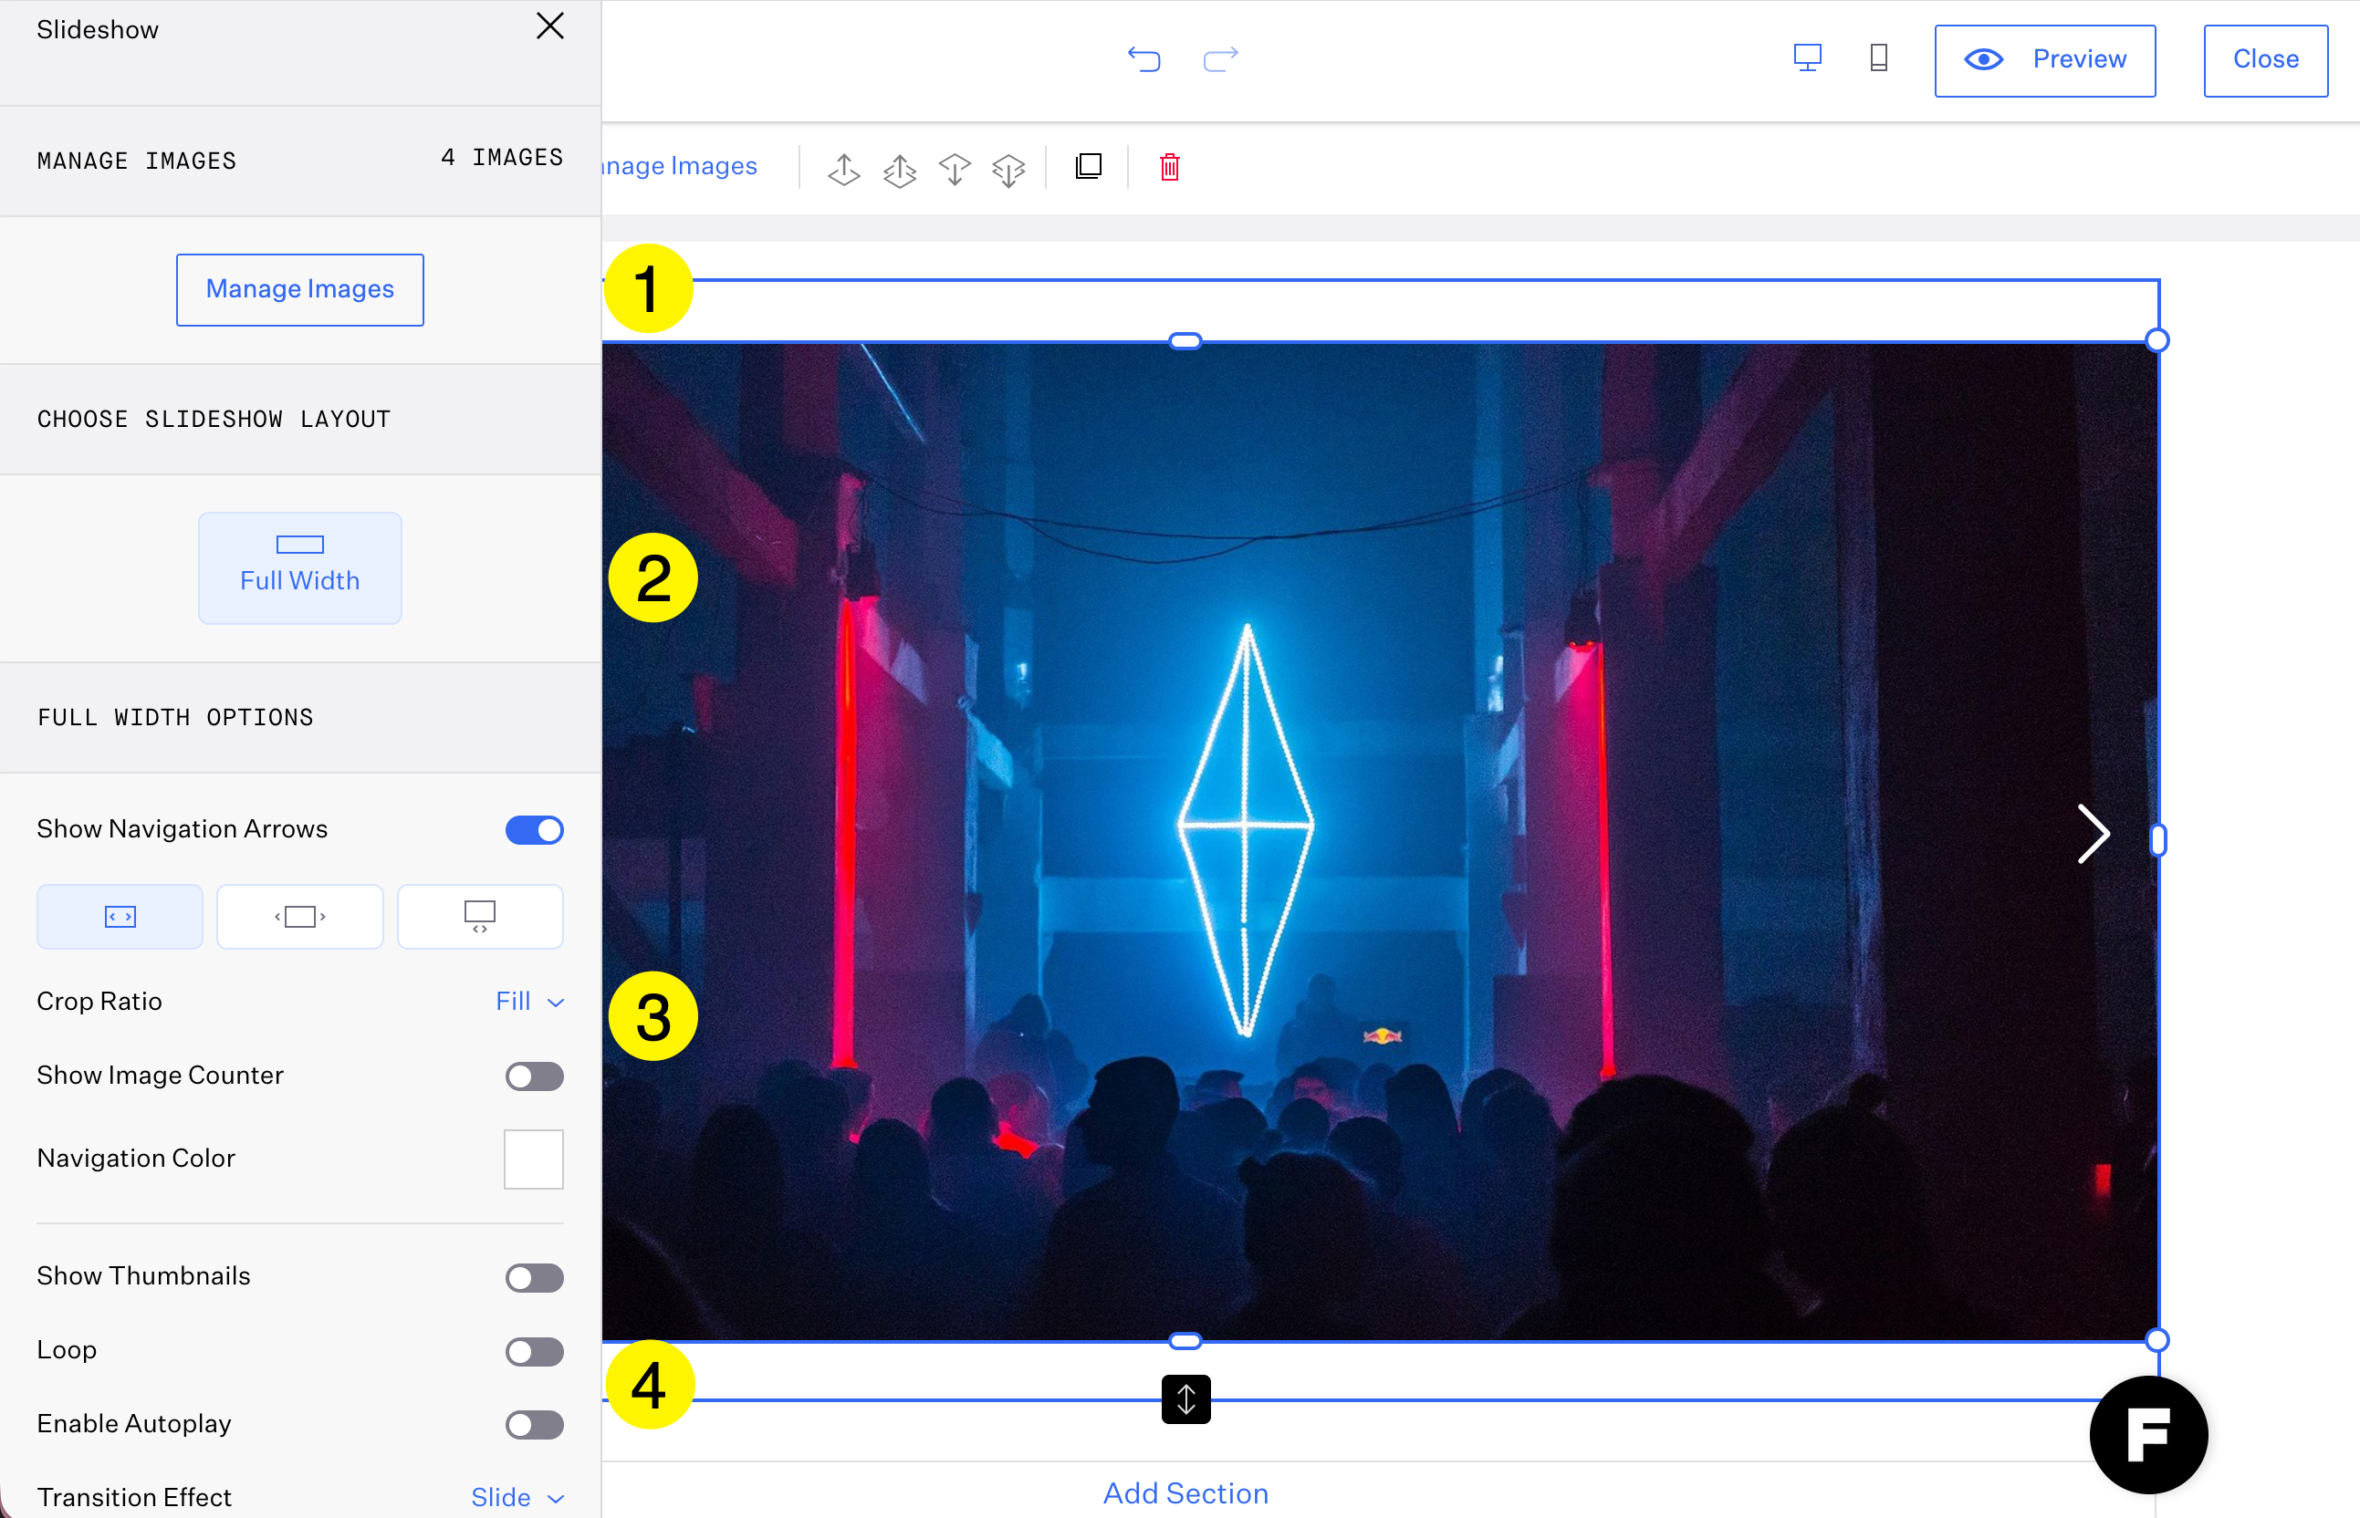The height and width of the screenshot is (1518, 2360).
Task: Click the Add Section link
Action: click(x=1185, y=1492)
